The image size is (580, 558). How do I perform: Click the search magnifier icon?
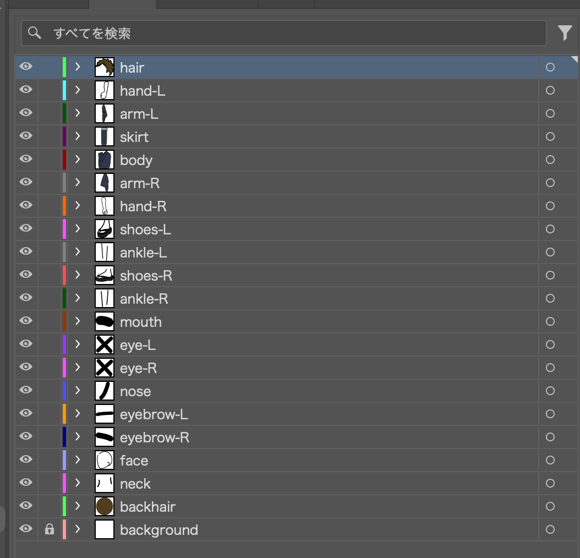click(35, 33)
